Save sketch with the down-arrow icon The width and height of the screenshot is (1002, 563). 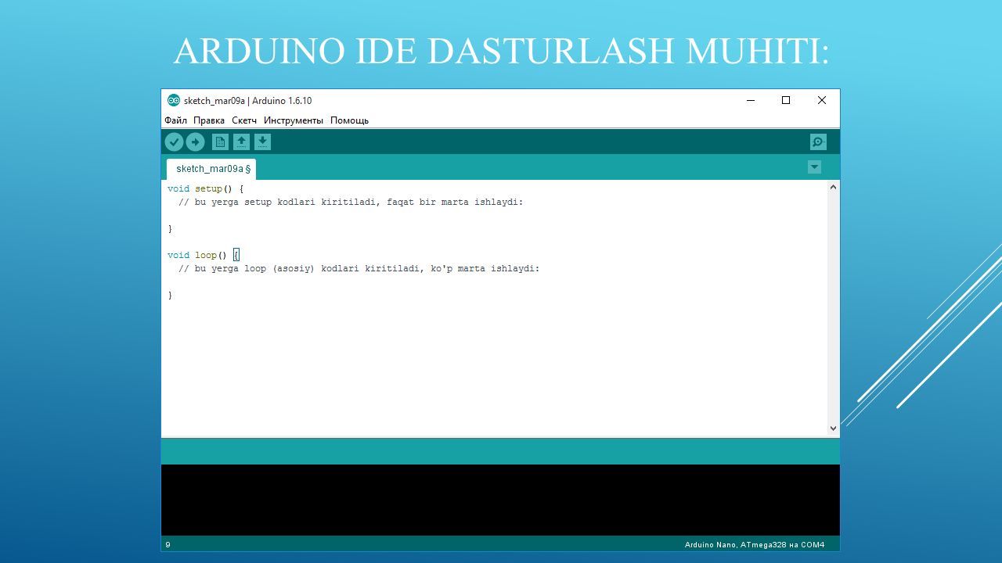pyautogui.click(x=262, y=142)
